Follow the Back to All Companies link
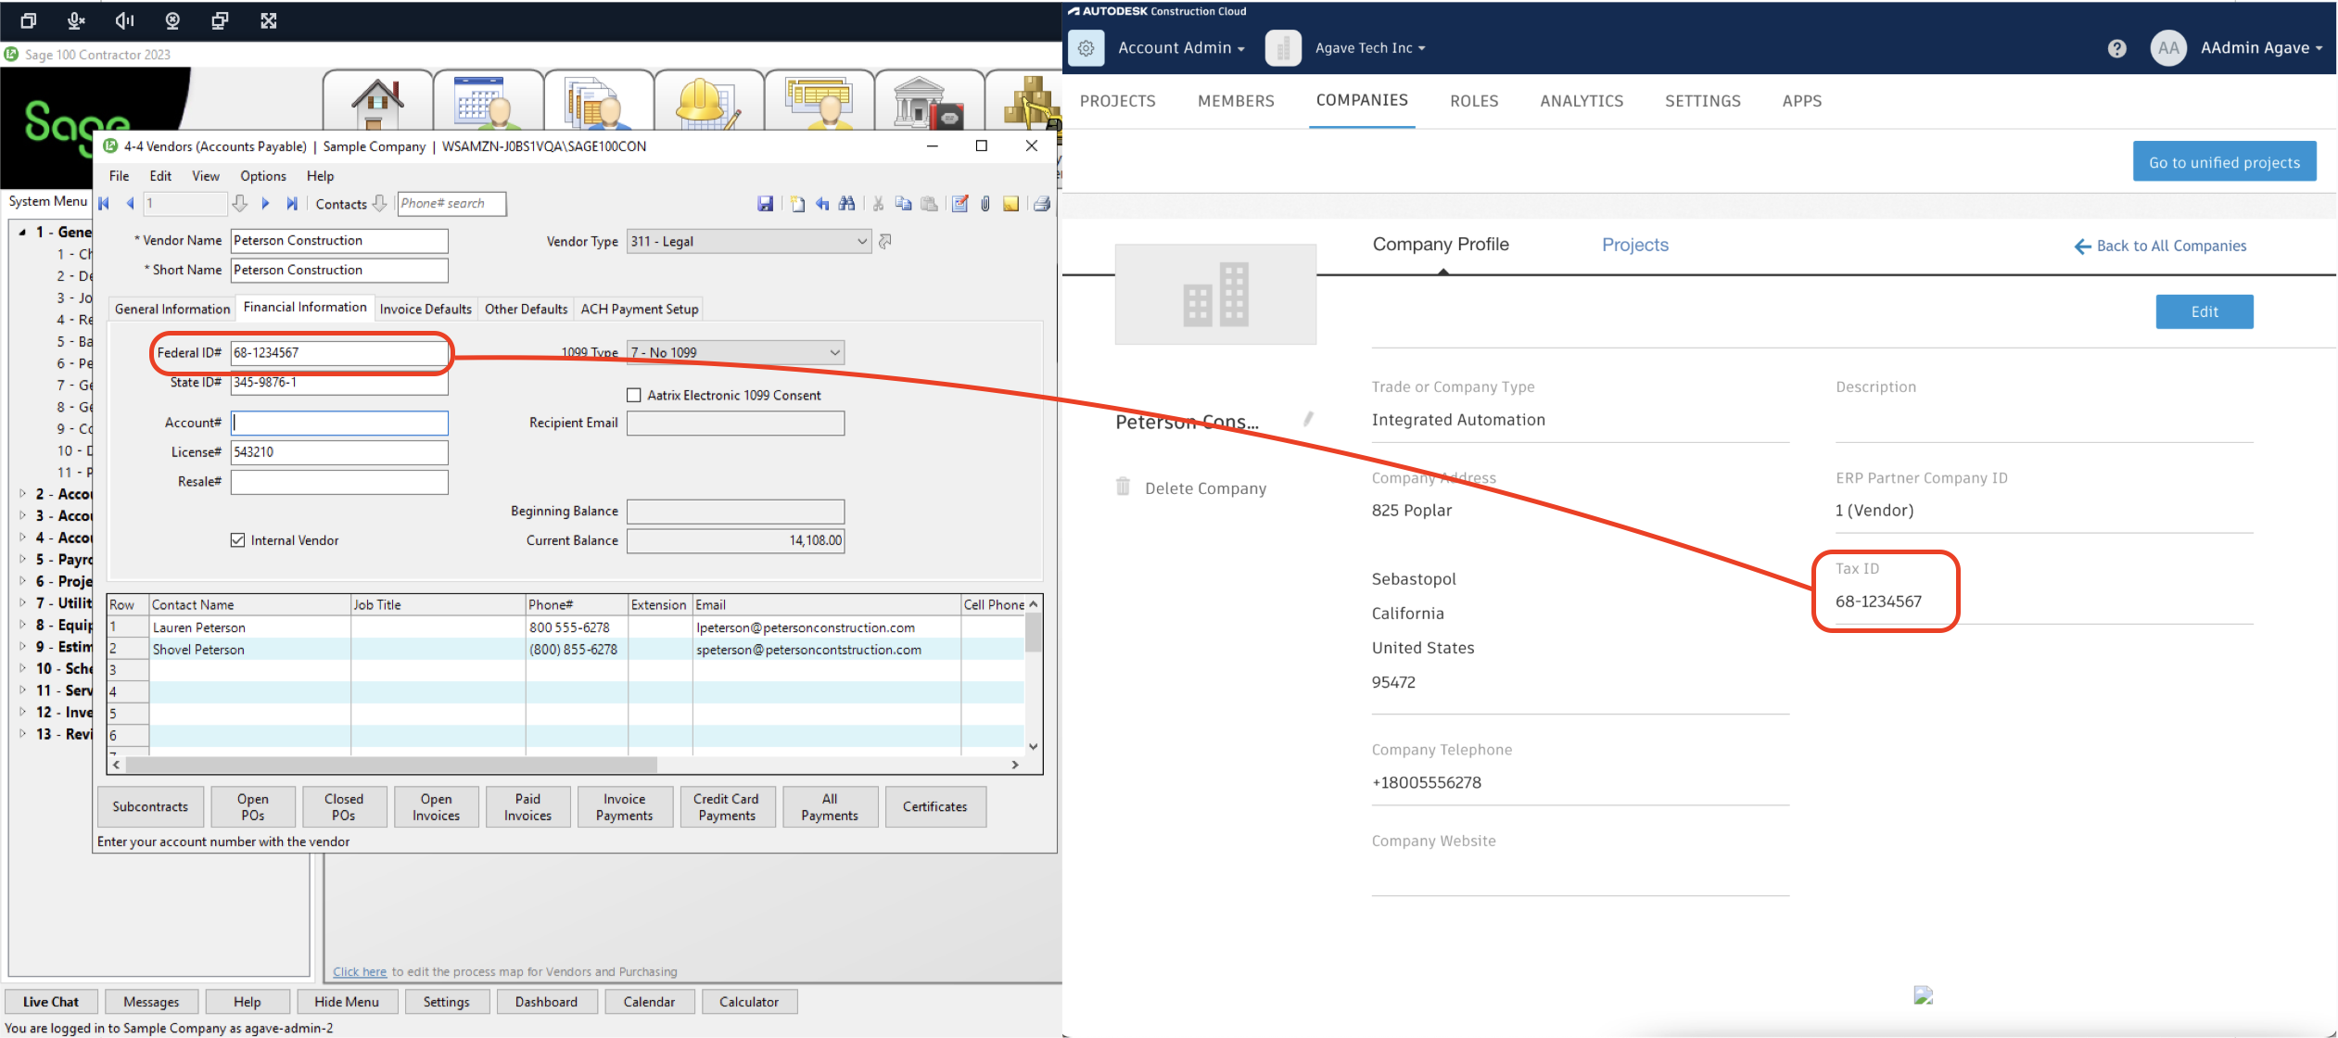Viewport: 2338px width, 1038px height. (x=2160, y=246)
